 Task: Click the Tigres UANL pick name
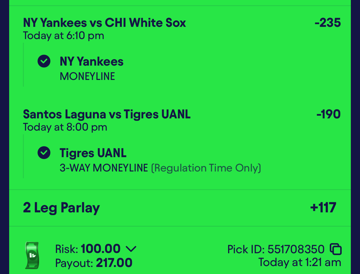[93, 153]
